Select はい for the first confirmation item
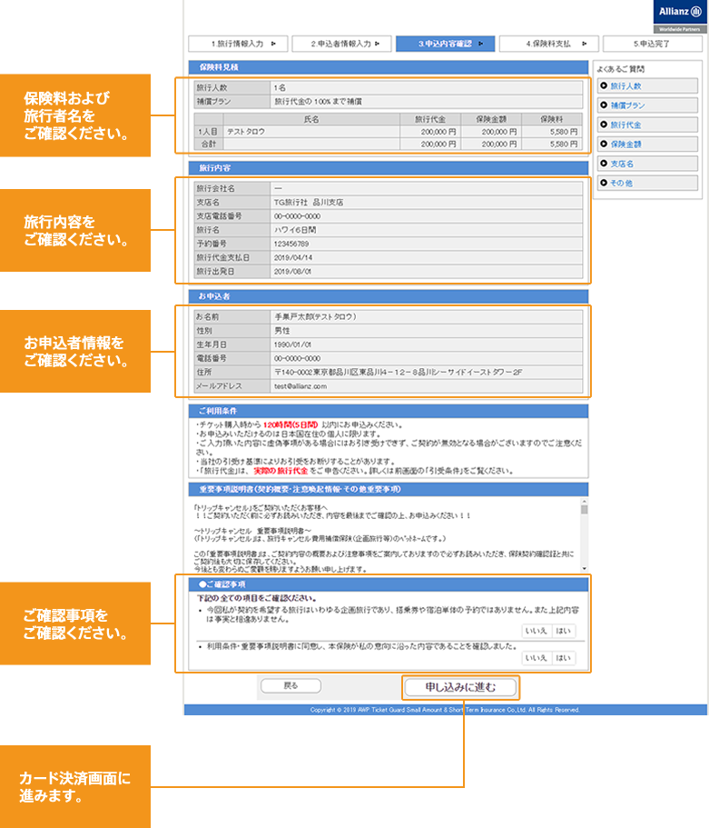The height and width of the screenshot is (828, 709). pos(564,631)
